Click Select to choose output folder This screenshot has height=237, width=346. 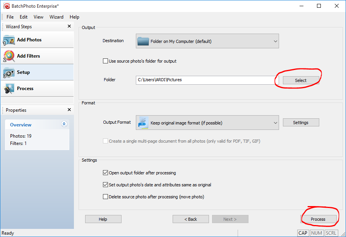pos(301,80)
